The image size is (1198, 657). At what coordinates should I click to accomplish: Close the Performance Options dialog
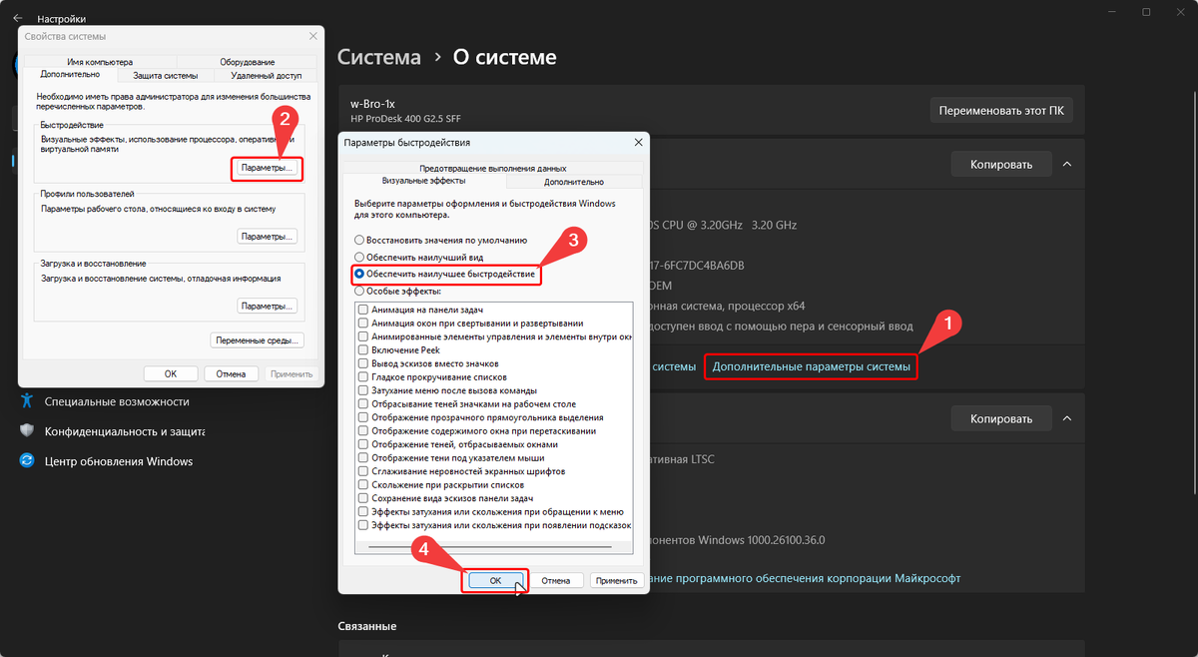click(637, 143)
